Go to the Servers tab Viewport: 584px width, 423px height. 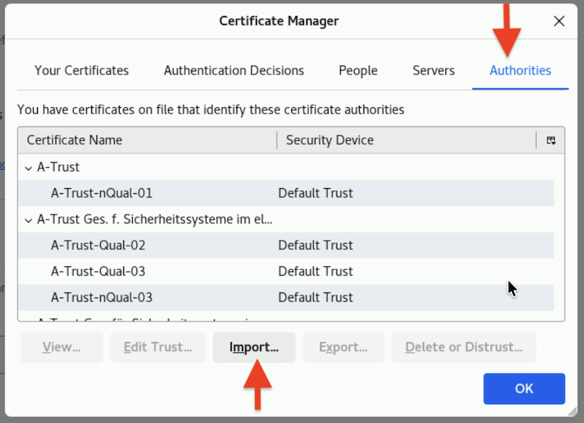433,71
